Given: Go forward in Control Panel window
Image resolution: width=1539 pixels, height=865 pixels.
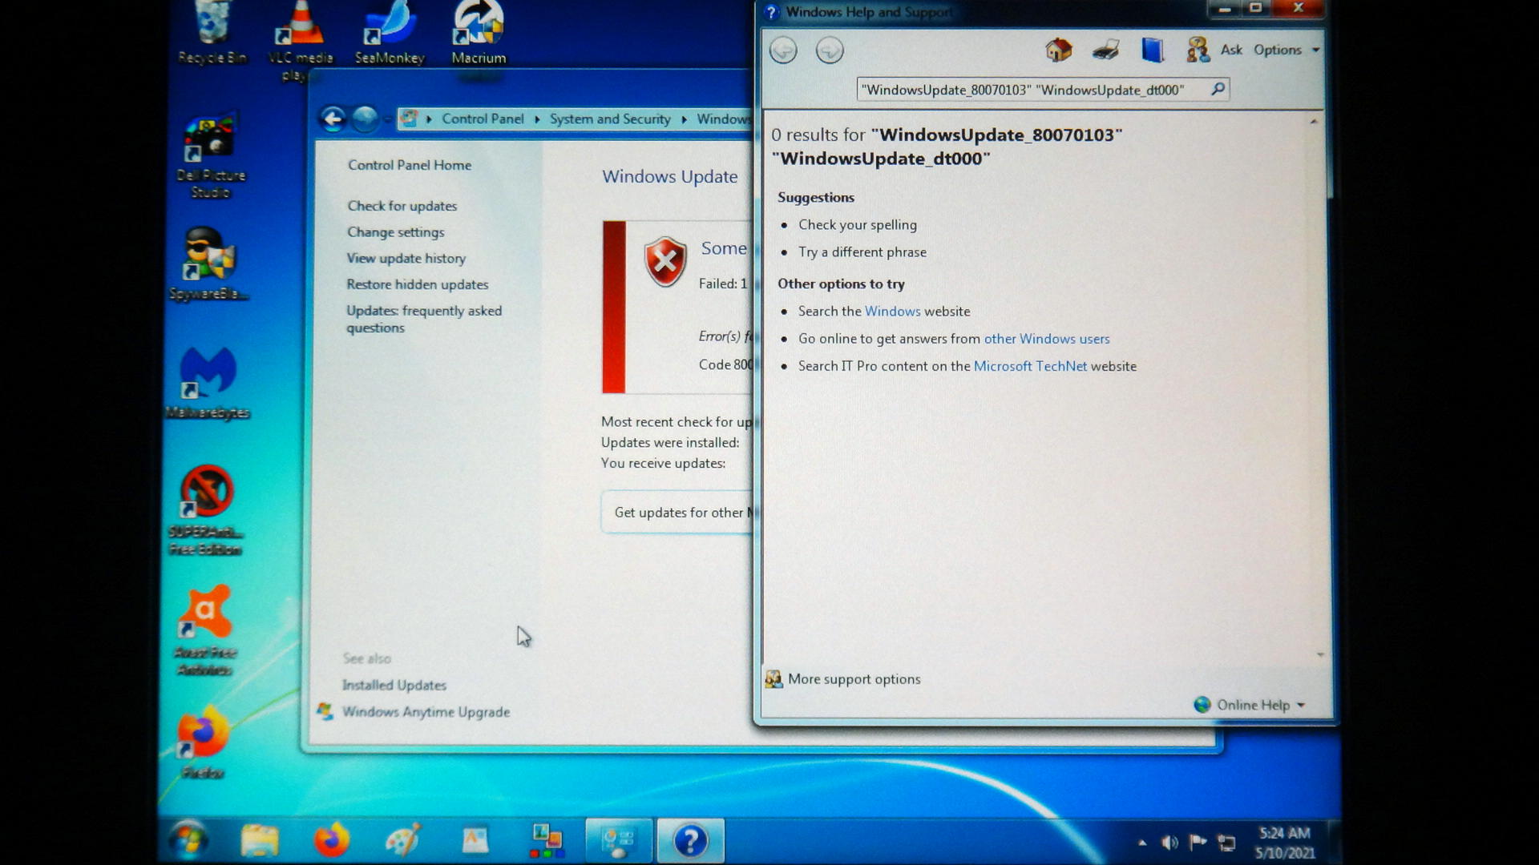Looking at the screenshot, I should point(366,119).
